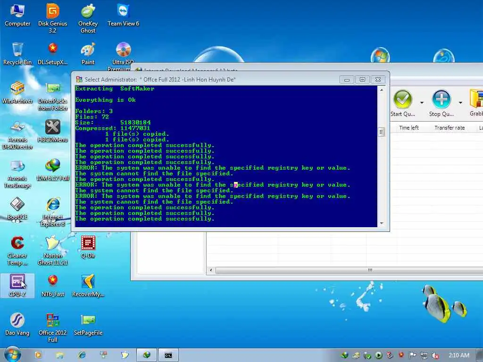The width and height of the screenshot is (483, 362).
Task: Switch to IDM taskbar button
Action: click(x=147, y=355)
